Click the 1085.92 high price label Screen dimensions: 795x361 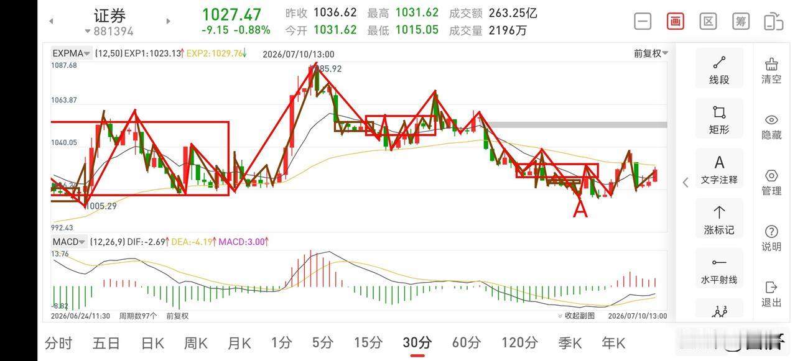tap(328, 69)
